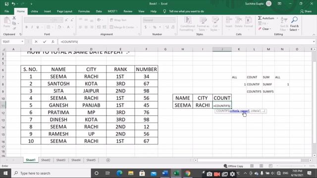317x178 pixels.
Task: Open Sheet5 worksheet tab
Action: (x=91, y=160)
